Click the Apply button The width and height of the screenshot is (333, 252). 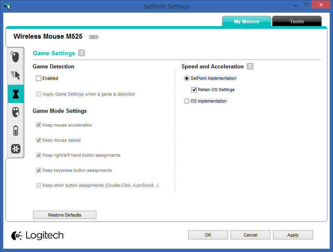pos(293,235)
